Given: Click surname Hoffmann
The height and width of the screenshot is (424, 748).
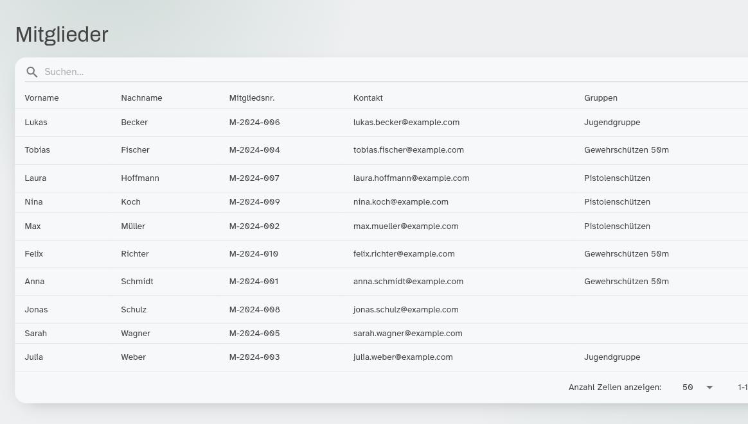Looking at the screenshot, I should [140, 178].
